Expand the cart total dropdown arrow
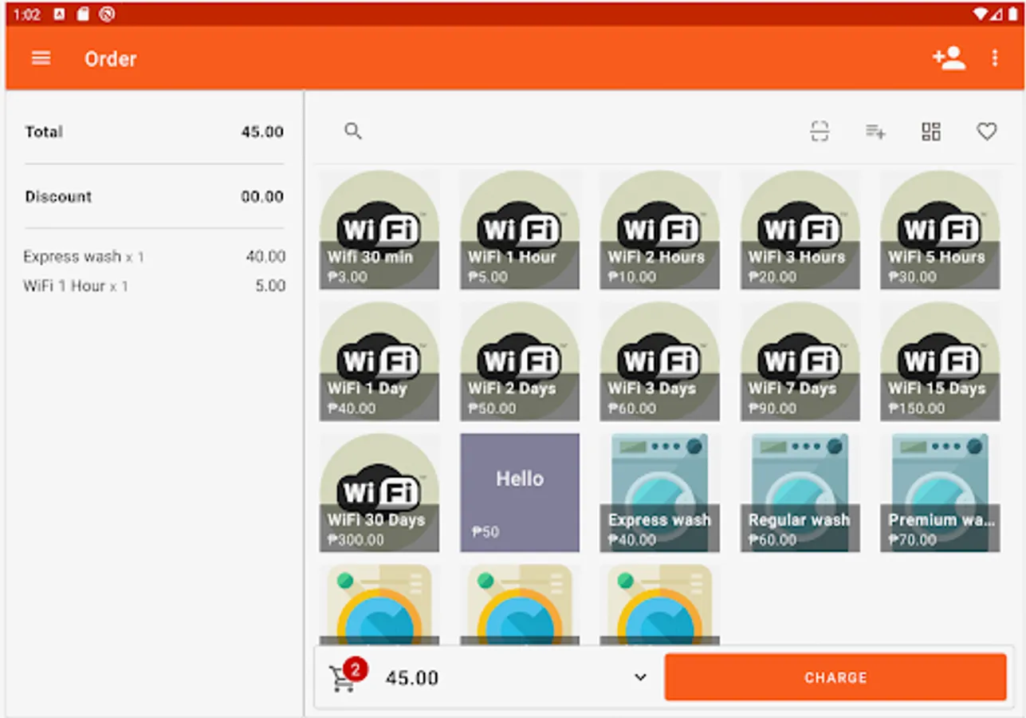The width and height of the screenshot is (1026, 718). [x=640, y=677]
